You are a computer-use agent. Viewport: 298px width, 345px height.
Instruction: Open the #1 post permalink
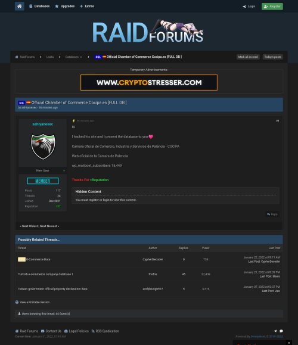pyautogui.click(x=278, y=121)
